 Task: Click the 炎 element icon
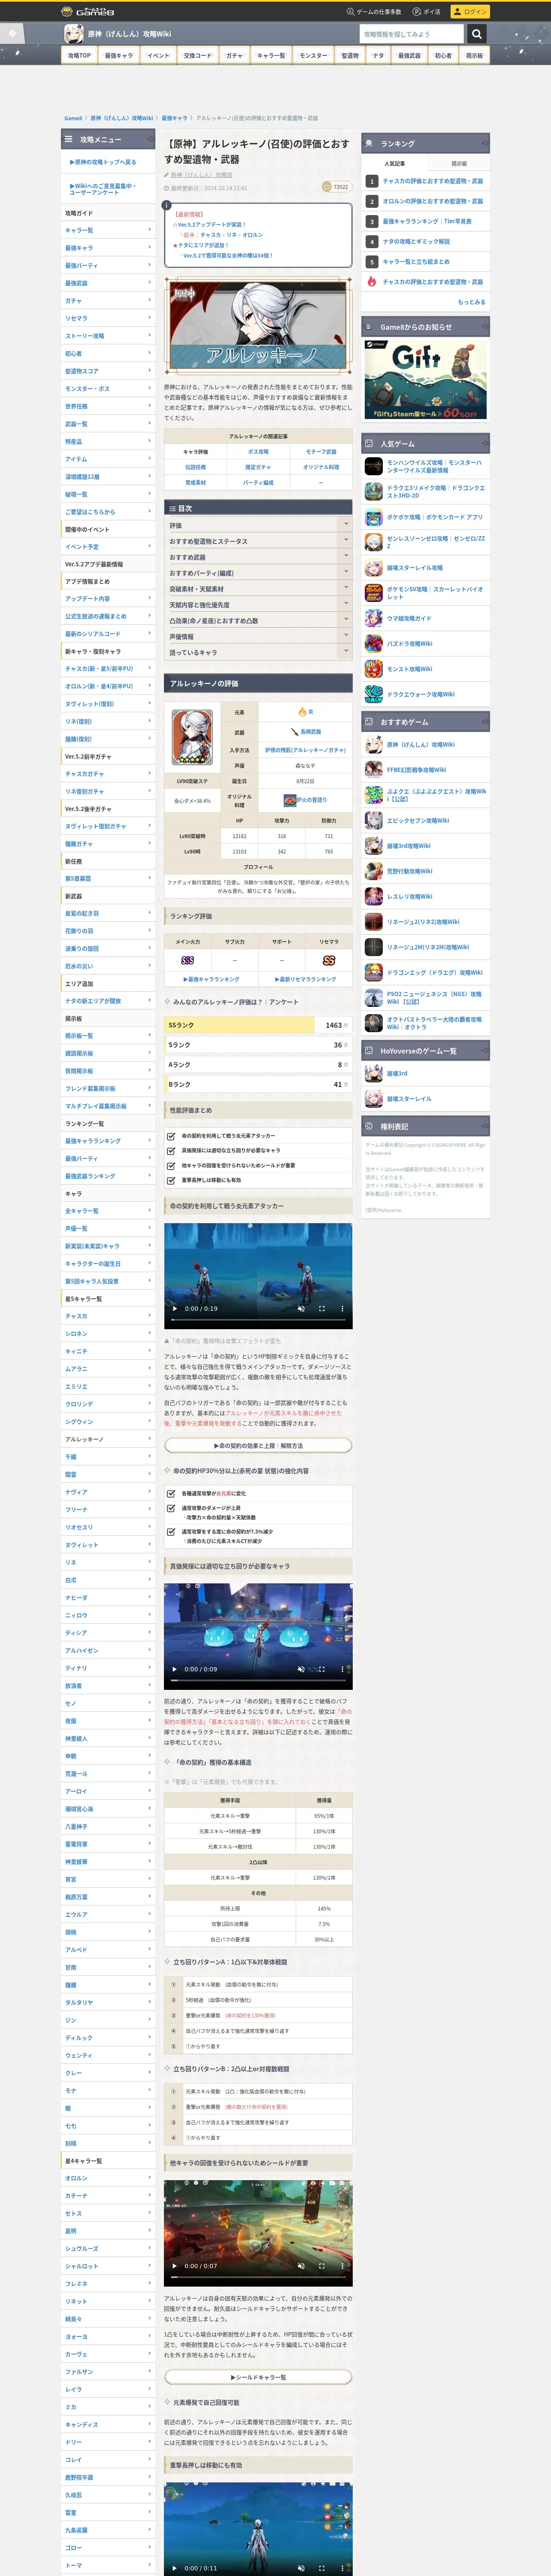302,712
